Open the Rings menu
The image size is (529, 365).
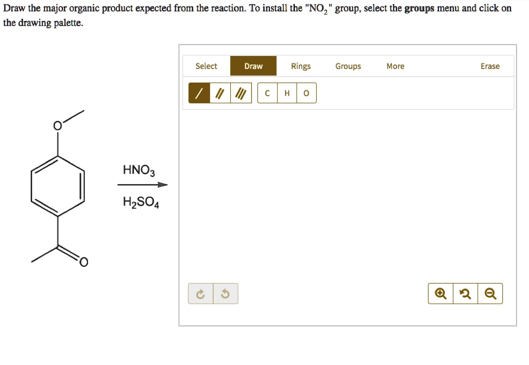click(300, 66)
